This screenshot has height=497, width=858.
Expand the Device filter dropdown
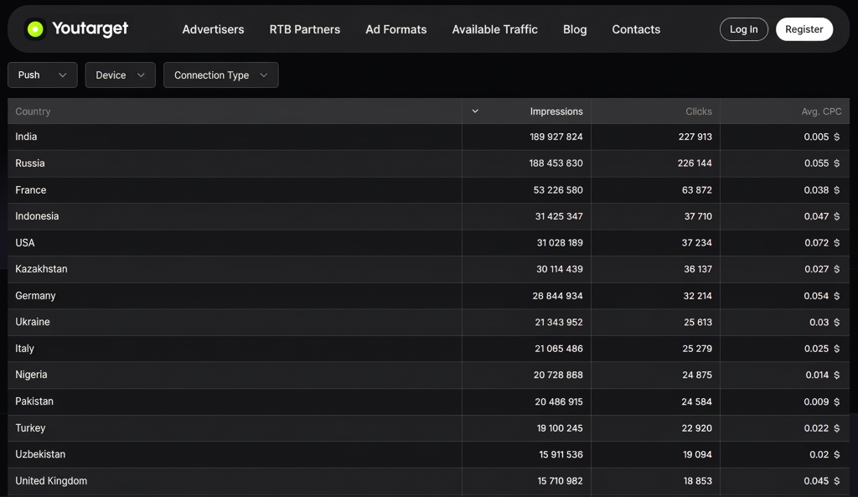121,75
